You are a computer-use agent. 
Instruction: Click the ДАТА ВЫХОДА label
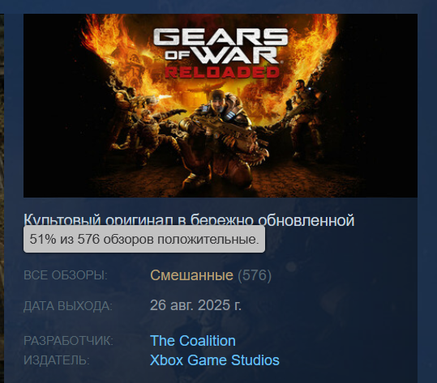68,306
